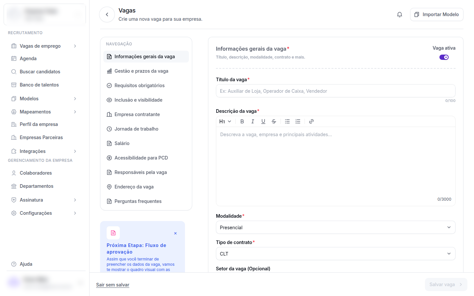Click the Sair sem salvar link
The width and height of the screenshot is (474, 296).
pos(113,285)
